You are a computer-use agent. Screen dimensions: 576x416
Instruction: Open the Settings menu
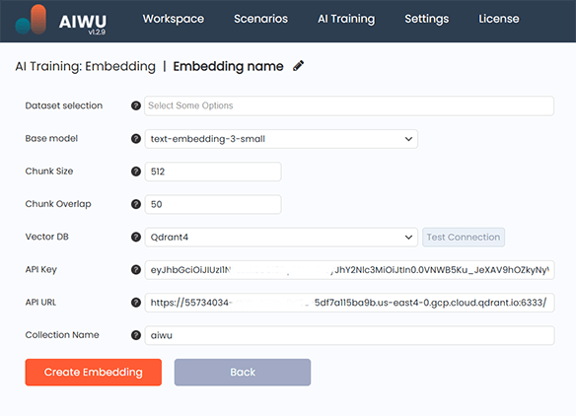tap(427, 19)
